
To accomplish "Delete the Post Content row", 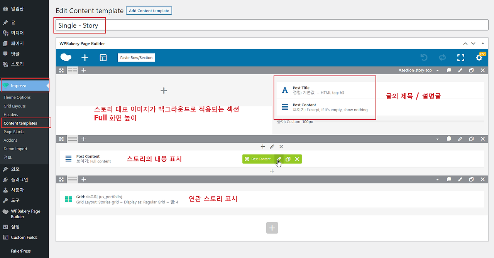I will pyautogui.click(x=483, y=139).
